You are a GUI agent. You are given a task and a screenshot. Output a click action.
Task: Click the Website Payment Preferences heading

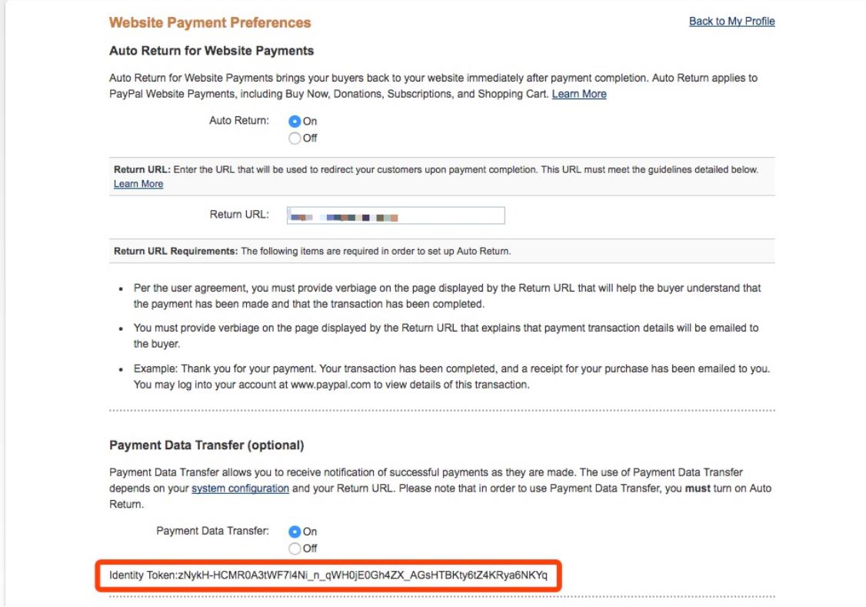[x=210, y=22]
